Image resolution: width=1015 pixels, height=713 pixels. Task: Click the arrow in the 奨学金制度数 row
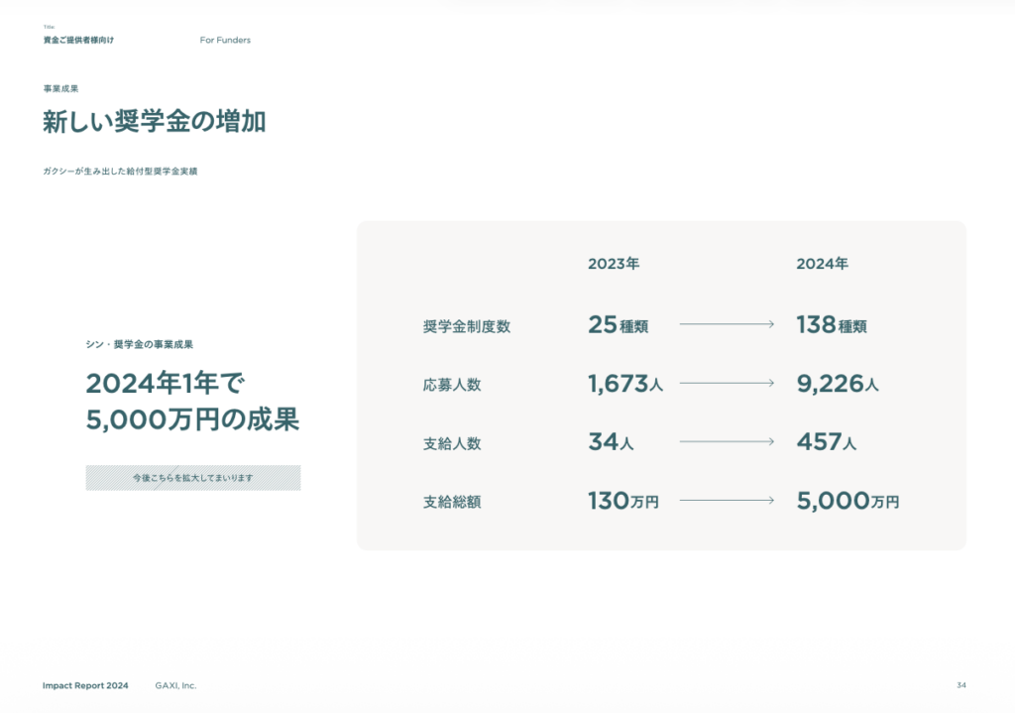tap(726, 324)
